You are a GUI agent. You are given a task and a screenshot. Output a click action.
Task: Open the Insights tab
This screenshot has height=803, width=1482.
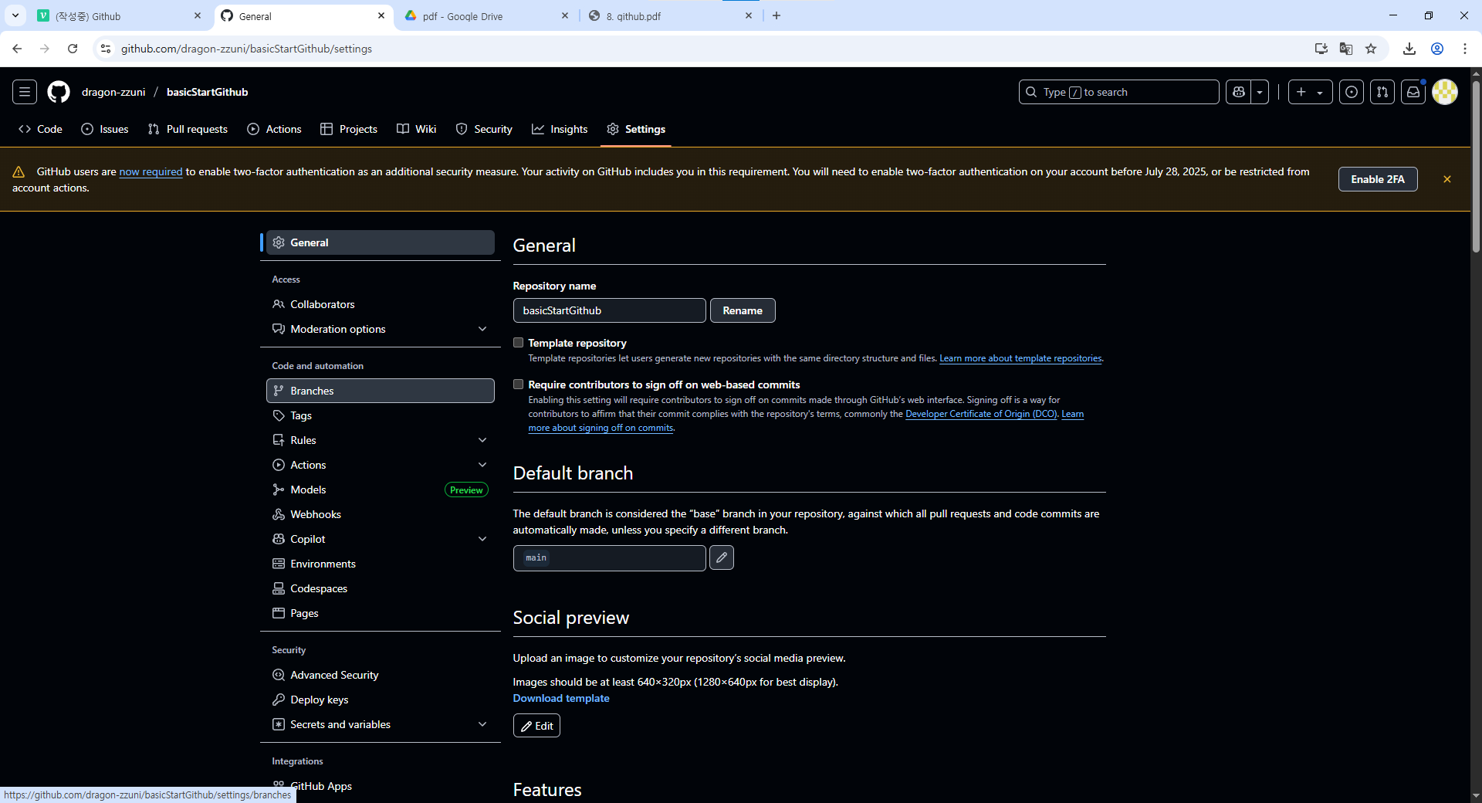560,129
